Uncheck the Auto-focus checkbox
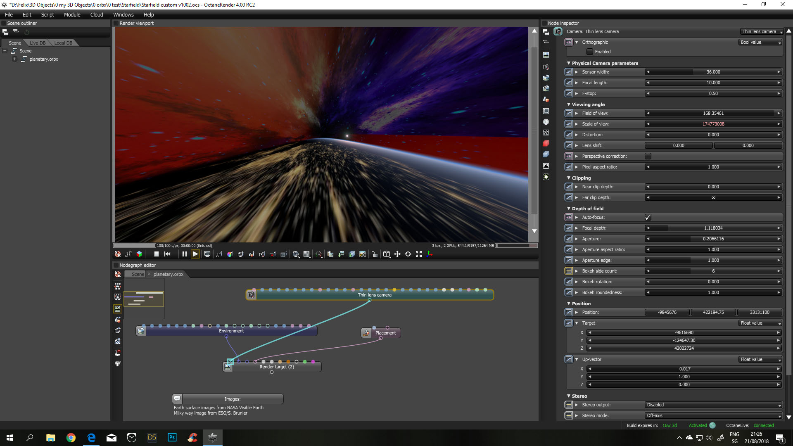Image resolution: width=793 pixels, height=446 pixels. (648, 217)
